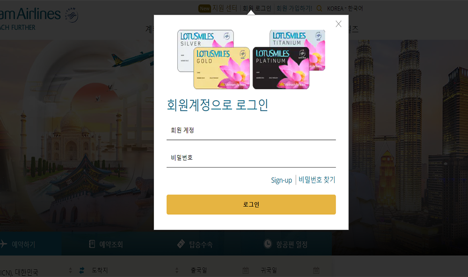The width and height of the screenshot is (468, 277).
Task: Click the clock icon beside 항공편 일정
Action: click(x=268, y=244)
